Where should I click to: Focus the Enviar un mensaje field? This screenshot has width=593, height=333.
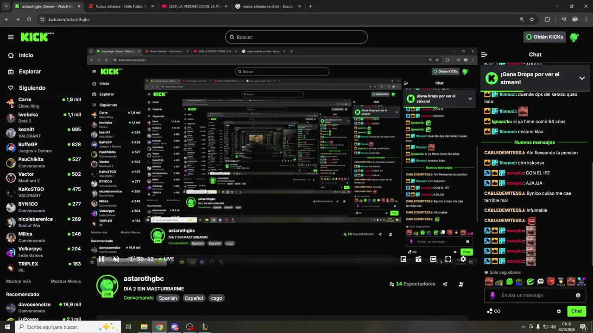535,295
